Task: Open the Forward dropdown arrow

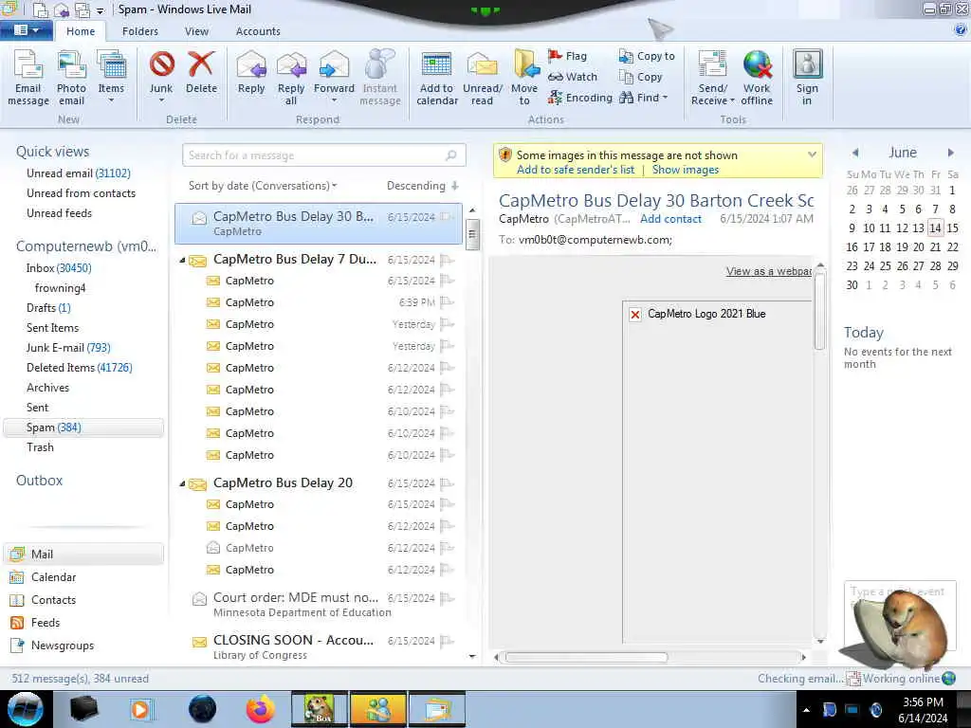Action: pos(334,100)
